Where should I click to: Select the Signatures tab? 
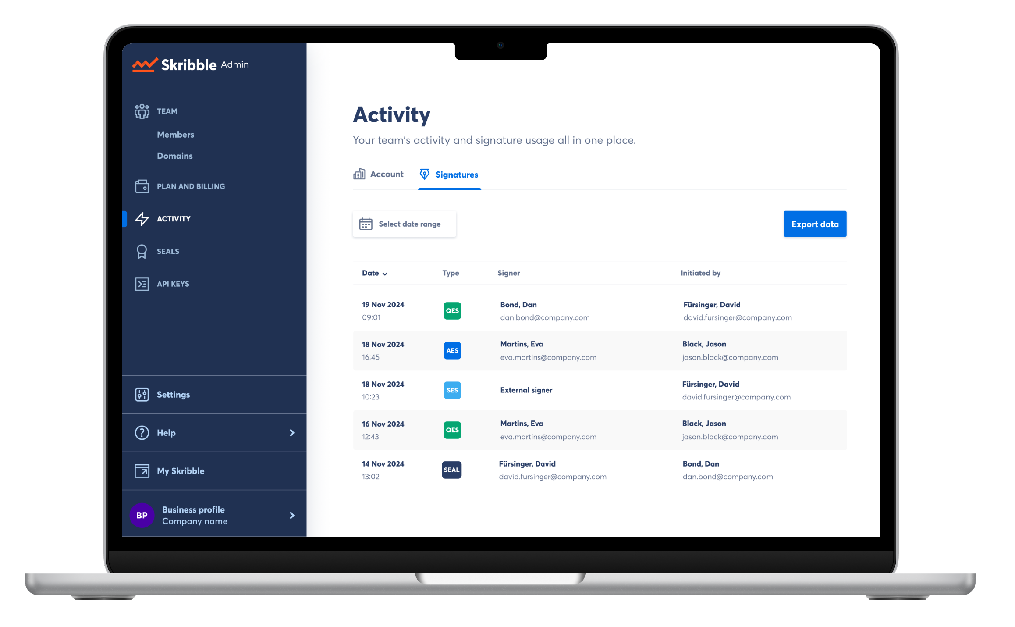449,175
